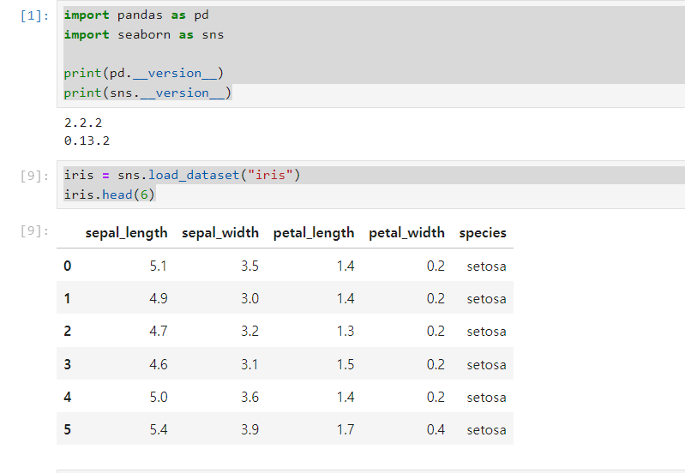Click the setosa species cell in row 3
685x473 pixels.
(486, 365)
